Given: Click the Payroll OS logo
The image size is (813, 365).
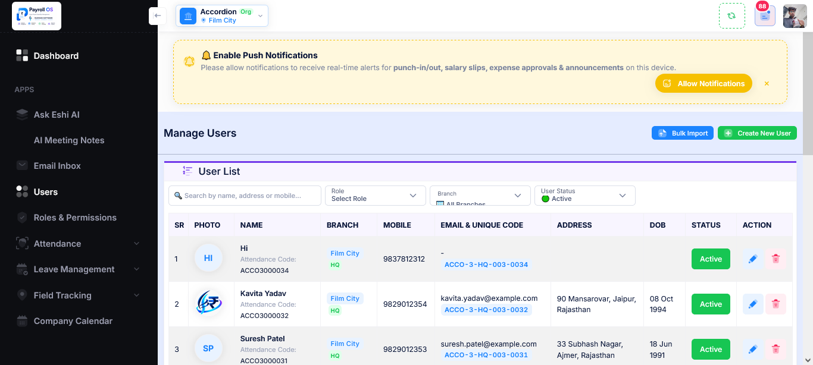Looking at the screenshot, I should 36,16.
